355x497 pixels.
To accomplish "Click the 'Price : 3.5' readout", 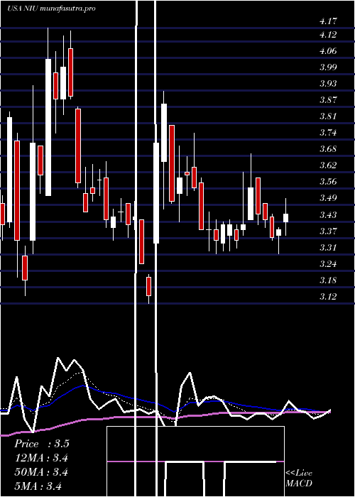I will click(x=41, y=444).
